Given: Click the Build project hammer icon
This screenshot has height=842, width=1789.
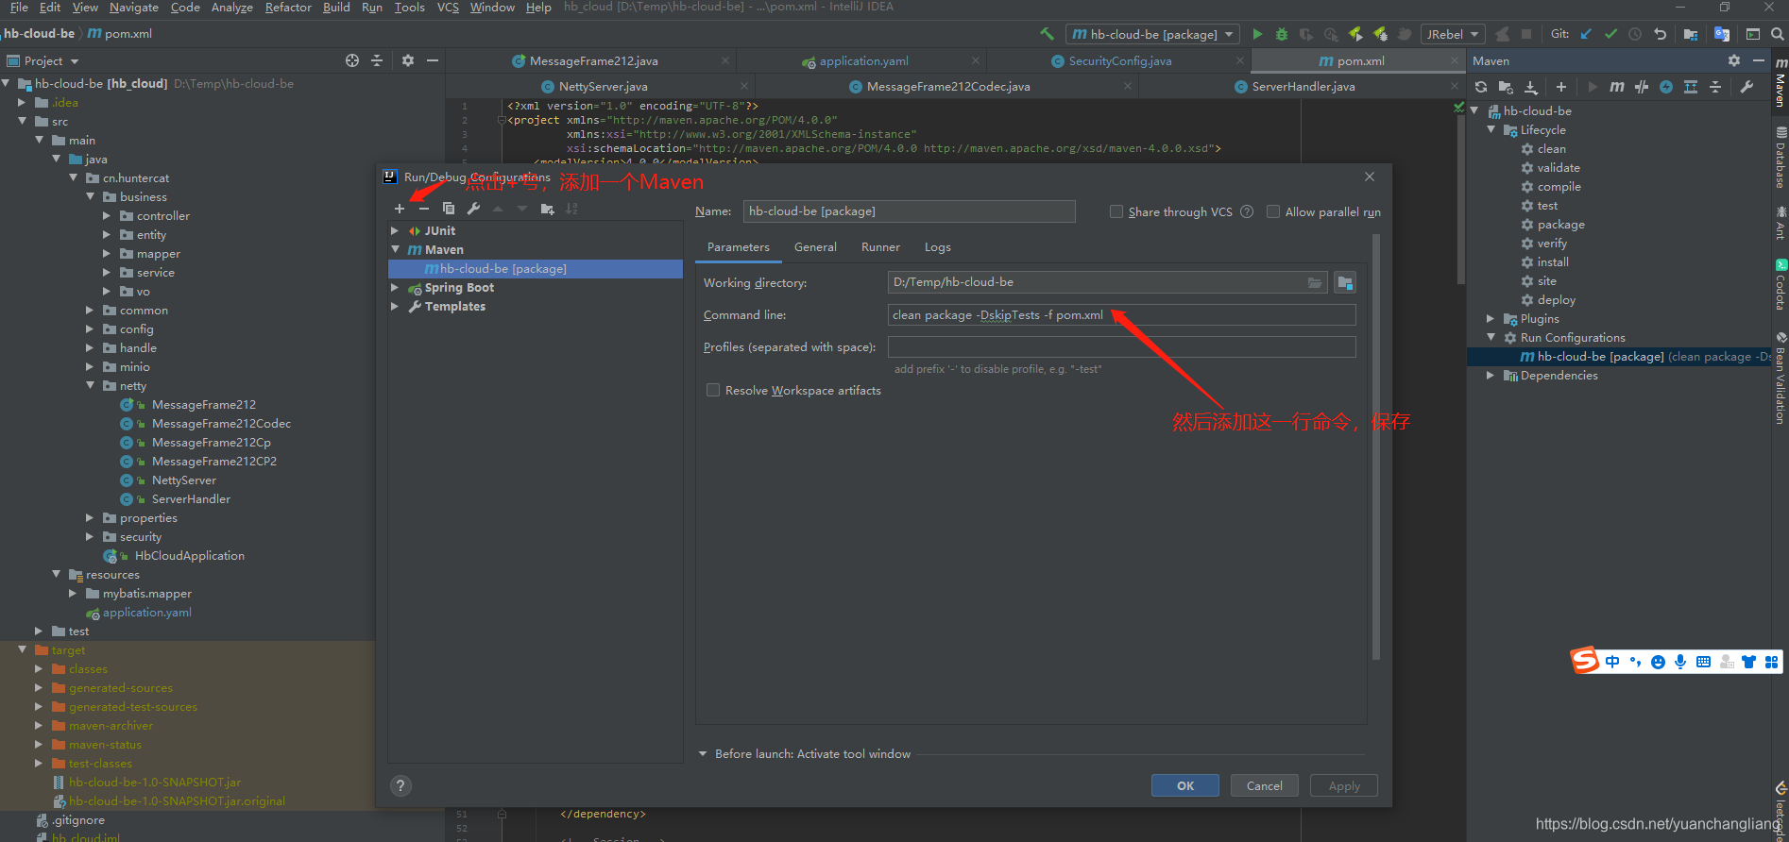Looking at the screenshot, I should [x=1047, y=34].
